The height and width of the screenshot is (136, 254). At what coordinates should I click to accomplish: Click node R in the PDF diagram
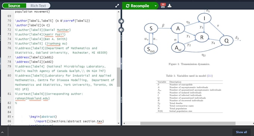coord(202,38)
